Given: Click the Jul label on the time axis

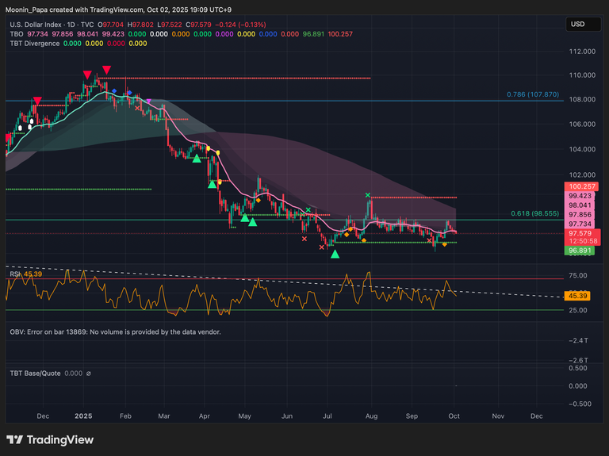Looking at the screenshot, I should tap(327, 415).
